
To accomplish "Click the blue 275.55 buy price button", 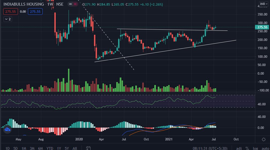I will coord(35,12).
